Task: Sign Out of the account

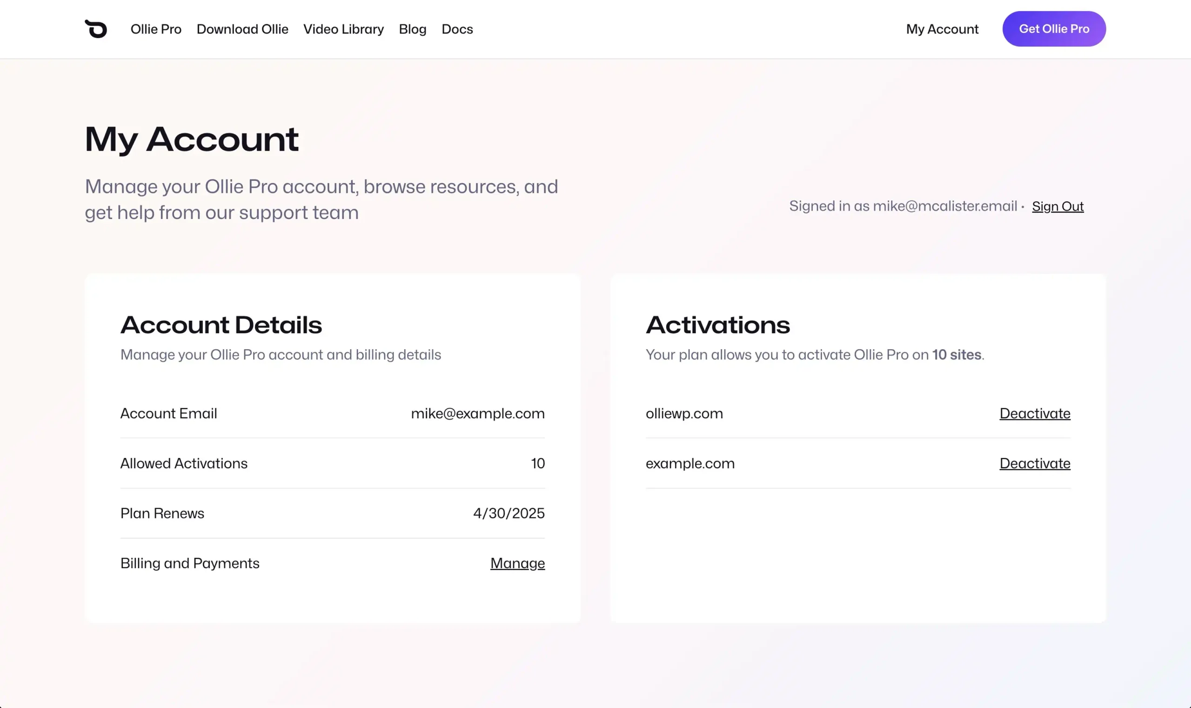Action: click(1058, 206)
